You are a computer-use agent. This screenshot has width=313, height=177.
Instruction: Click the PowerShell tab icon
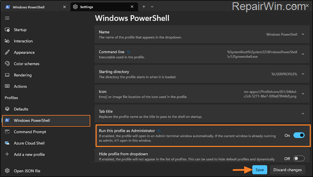click(x=8, y=7)
